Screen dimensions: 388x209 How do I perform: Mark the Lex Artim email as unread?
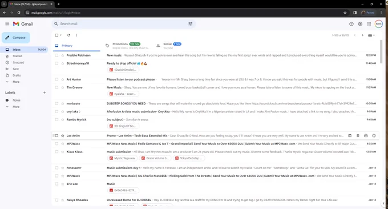[366, 136]
